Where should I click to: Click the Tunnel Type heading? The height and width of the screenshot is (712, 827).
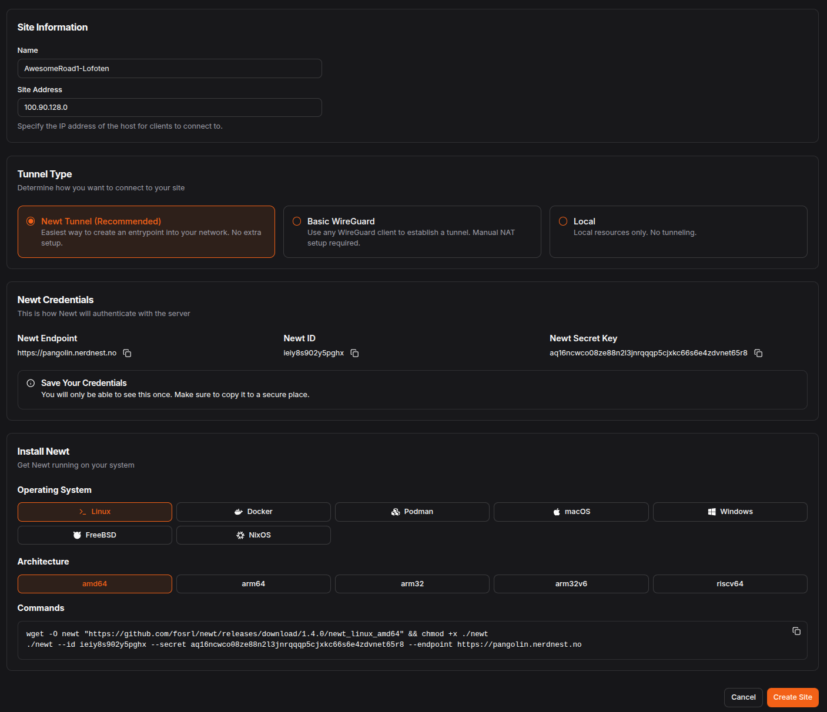point(45,174)
